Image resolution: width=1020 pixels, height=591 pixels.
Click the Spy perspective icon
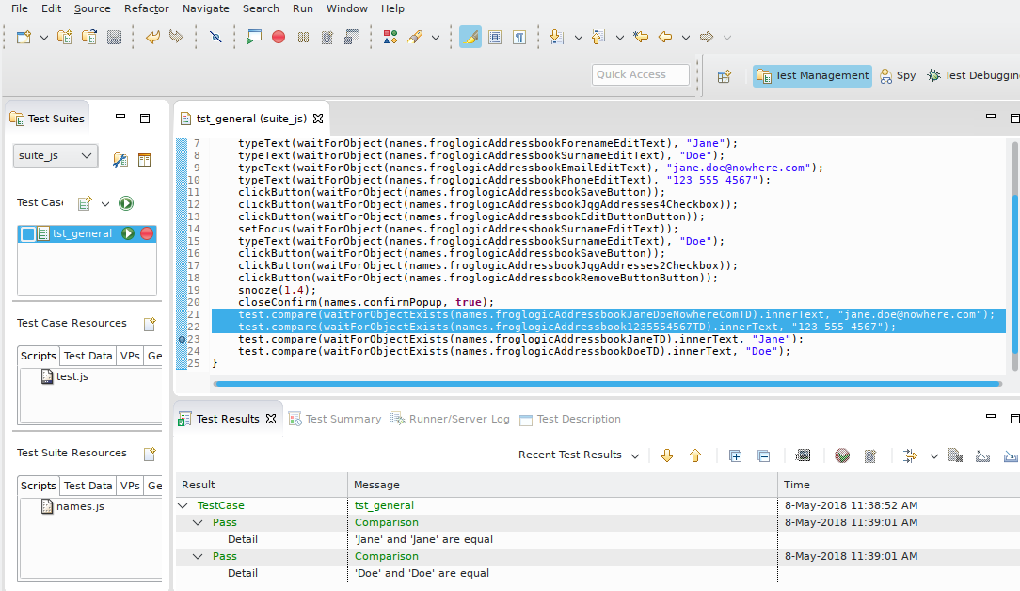tap(886, 76)
